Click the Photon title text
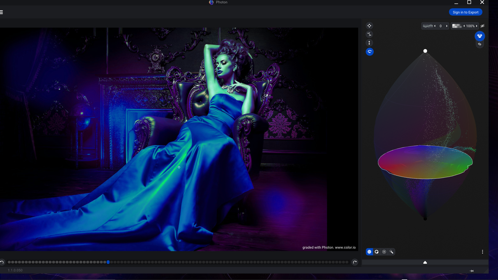 [222, 2]
